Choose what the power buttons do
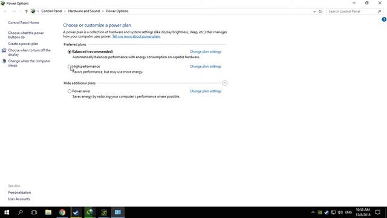Screen dimensions: 387x218 coord(26,35)
